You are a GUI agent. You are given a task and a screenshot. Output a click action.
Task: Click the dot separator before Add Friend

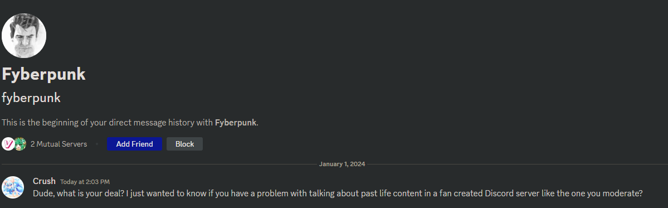97,144
